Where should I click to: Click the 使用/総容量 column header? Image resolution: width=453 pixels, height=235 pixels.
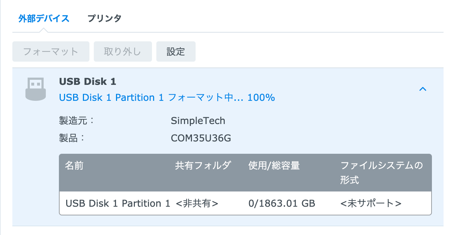274,166
